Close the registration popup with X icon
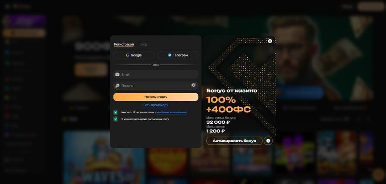The width and height of the screenshot is (386, 184). [x=270, y=41]
